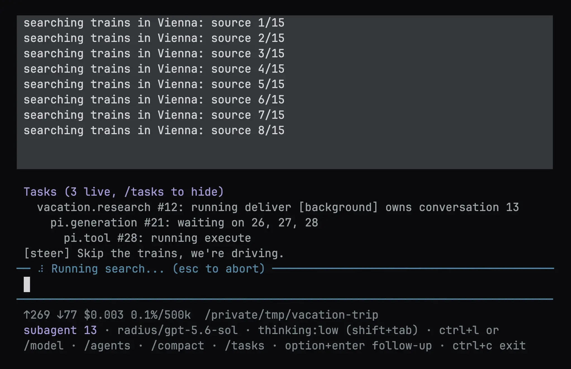This screenshot has width=571, height=369.
Task: Click the '/compact' command hint
Action: click(x=178, y=346)
